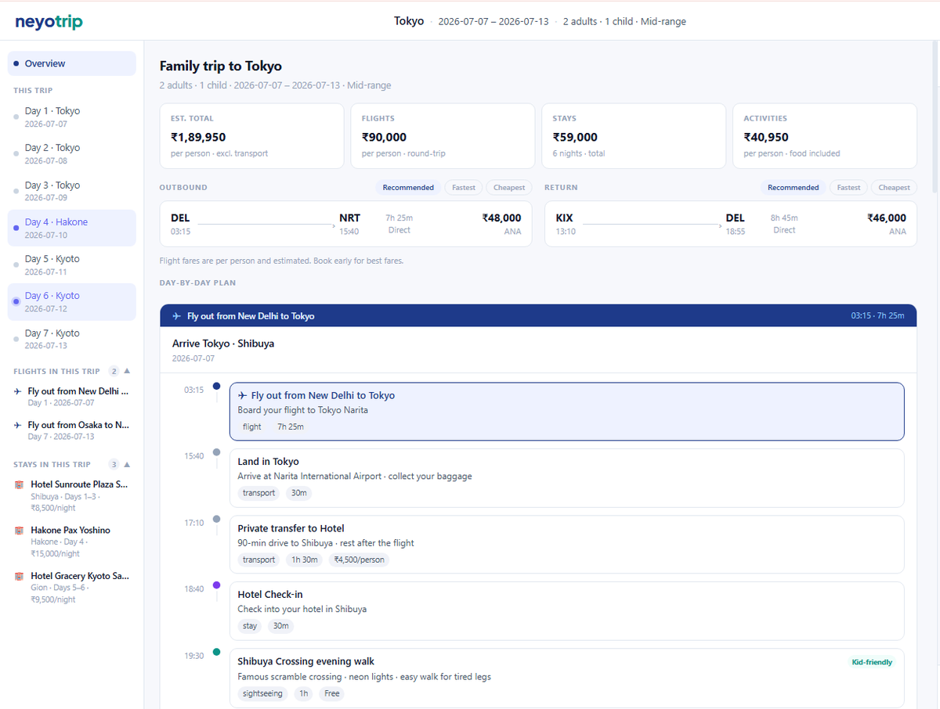Click the blue 'Fly out from New Delhi to Tokyo' banner
Image resolution: width=940 pixels, height=709 pixels.
pyautogui.click(x=538, y=316)
